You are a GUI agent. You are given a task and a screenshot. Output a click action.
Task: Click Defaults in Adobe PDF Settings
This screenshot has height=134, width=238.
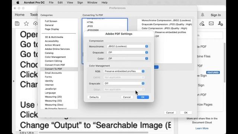click(94, 97)
